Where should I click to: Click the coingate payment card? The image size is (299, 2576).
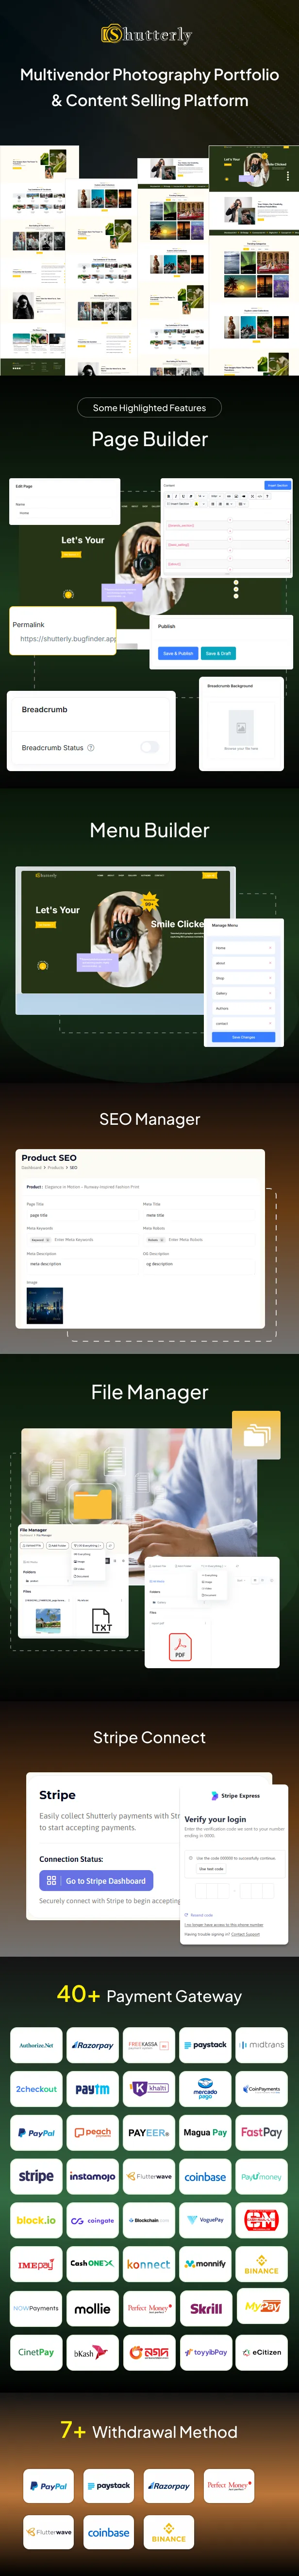tap(93, 2220)
